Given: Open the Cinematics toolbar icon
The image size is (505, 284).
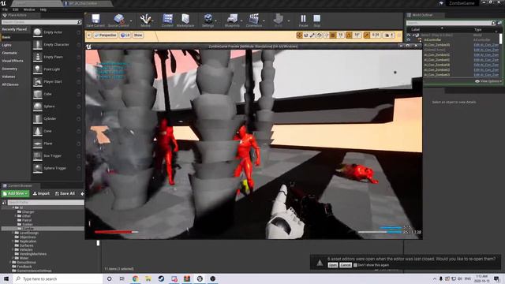Looking at the screenshot, I should (254, 20).
